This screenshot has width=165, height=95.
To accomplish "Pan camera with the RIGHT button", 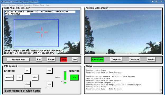I will [35, 78].
